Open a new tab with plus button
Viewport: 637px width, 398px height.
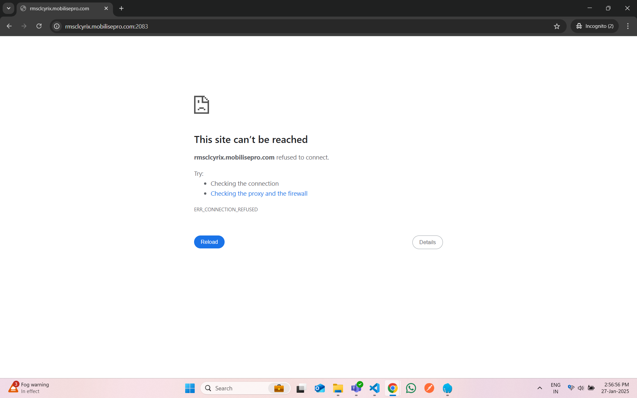pos(121,8)
